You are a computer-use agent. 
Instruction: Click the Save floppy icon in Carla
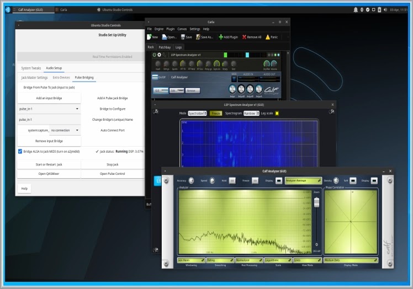tap(183, 37)
